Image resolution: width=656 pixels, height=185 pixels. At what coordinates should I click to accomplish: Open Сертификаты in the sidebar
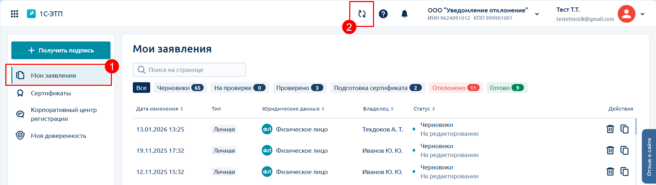[x=51, y=93]
